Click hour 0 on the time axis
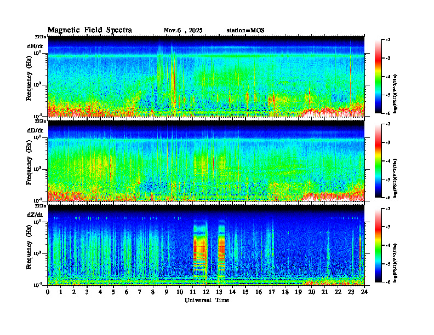Image resolution: width=434 pixels, height=335 pixels. click(48, 292)
